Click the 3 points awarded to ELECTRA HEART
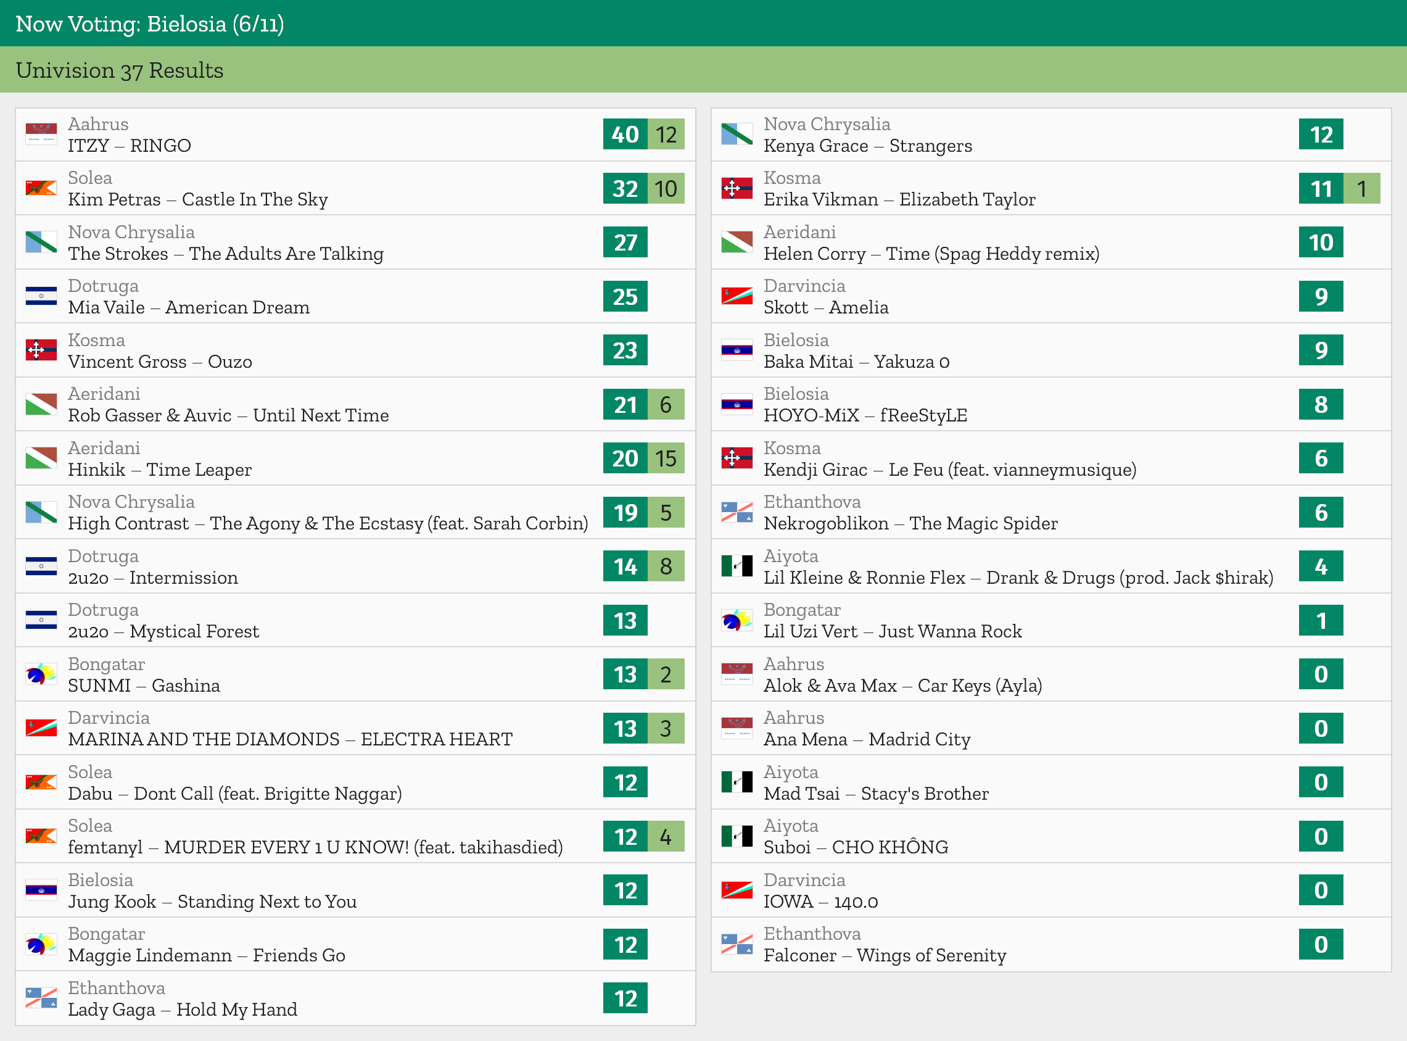This screenshot has width=1407, height=1041. [666, 728]
